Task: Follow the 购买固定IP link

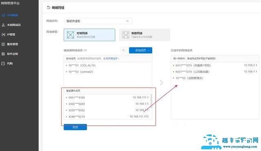Action: click(112, 59)
